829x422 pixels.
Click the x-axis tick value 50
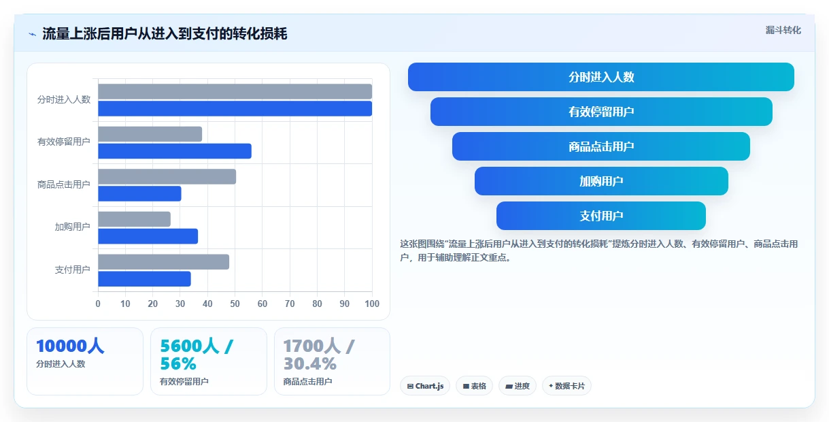[235, 304]
